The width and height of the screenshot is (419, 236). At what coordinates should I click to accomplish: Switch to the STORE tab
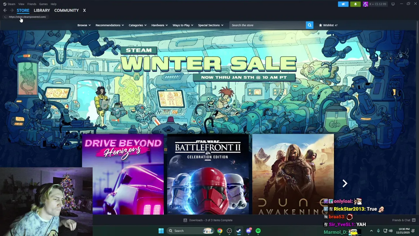pyautogui.click(x=23, y=10)
